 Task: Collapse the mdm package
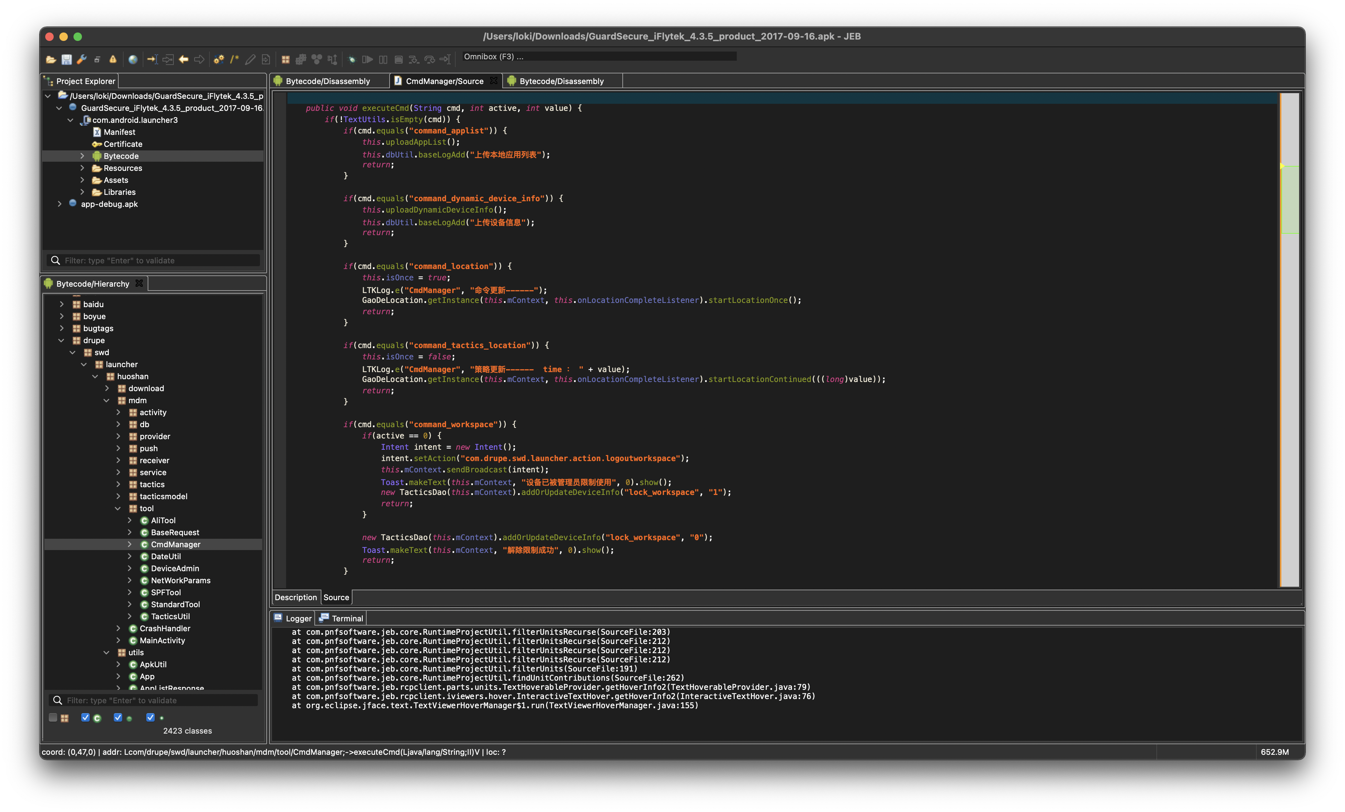pos(106,401)
